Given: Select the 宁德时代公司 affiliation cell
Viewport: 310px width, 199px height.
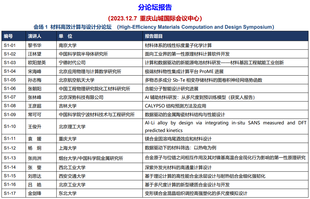Looking at the screenshot, I should pos(72,63).
